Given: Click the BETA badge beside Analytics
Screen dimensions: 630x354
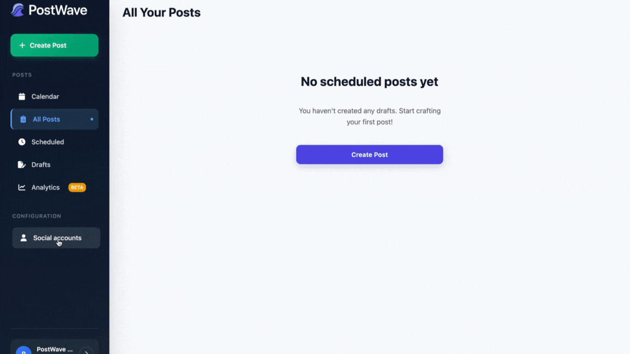Looking at the screenshot, I should point(77,187).
